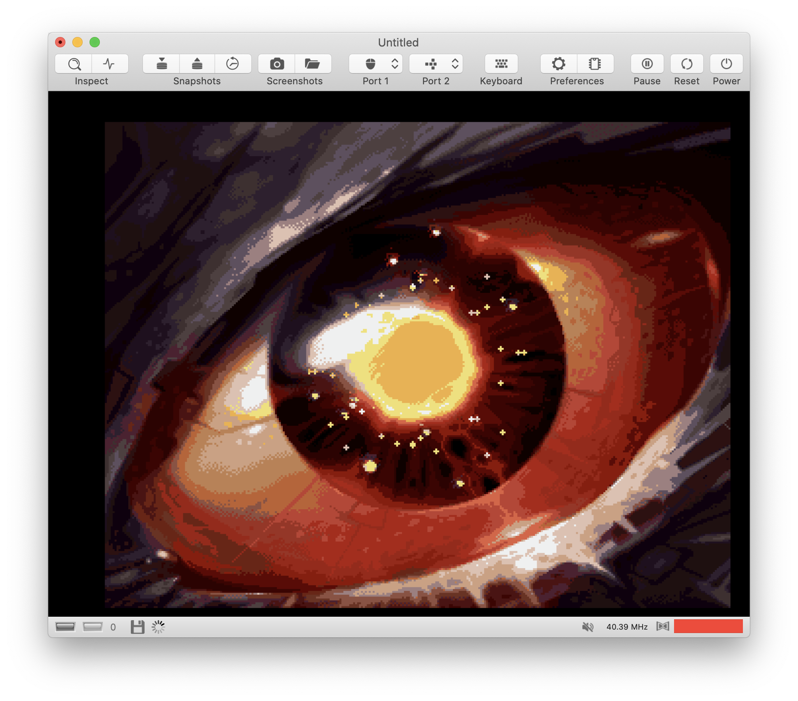Open the Port 2 joystick device dropdown
The width and height of the screenshot is (798, 701).
[x=436, y=64]
